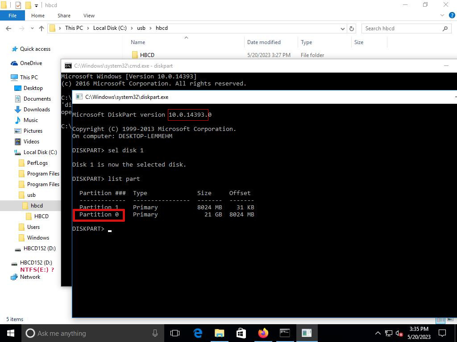Open Task View on taskbar
The height and width of the screenshot is (342, 457).
(175, 333)
